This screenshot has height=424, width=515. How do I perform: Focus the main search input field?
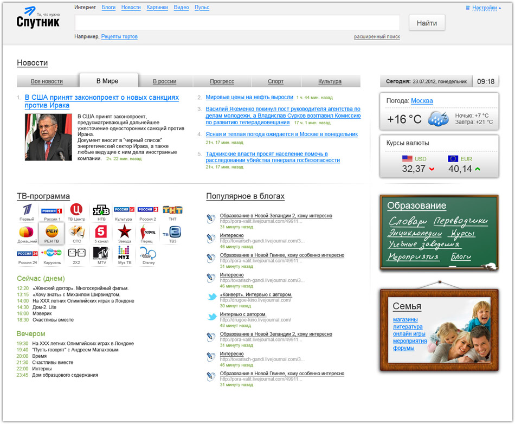(x=237, y=23)
